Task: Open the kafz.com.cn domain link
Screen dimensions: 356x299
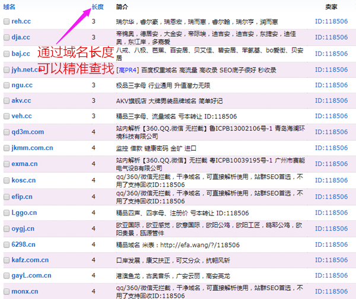Action: [30, 260]
